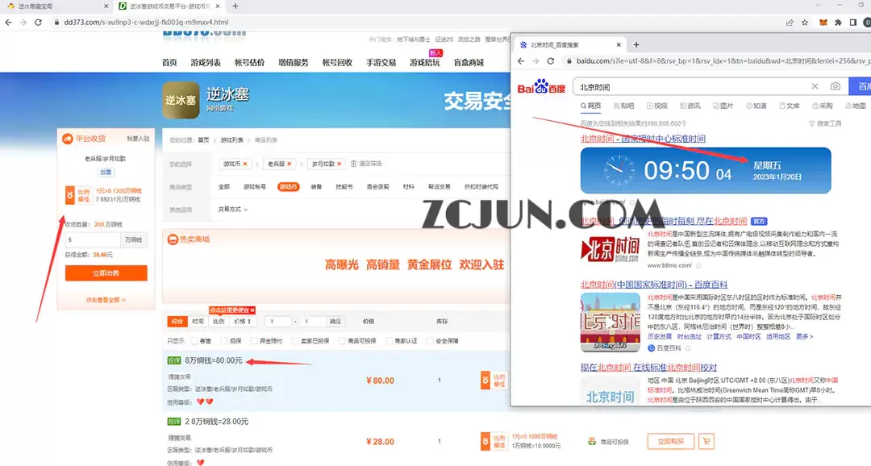Expand 点击查看全部 in the platform panel

click(x=106, y=300)
